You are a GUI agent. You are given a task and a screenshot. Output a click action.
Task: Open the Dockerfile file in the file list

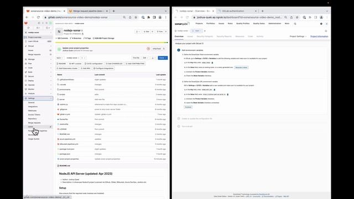pos(64,119)
